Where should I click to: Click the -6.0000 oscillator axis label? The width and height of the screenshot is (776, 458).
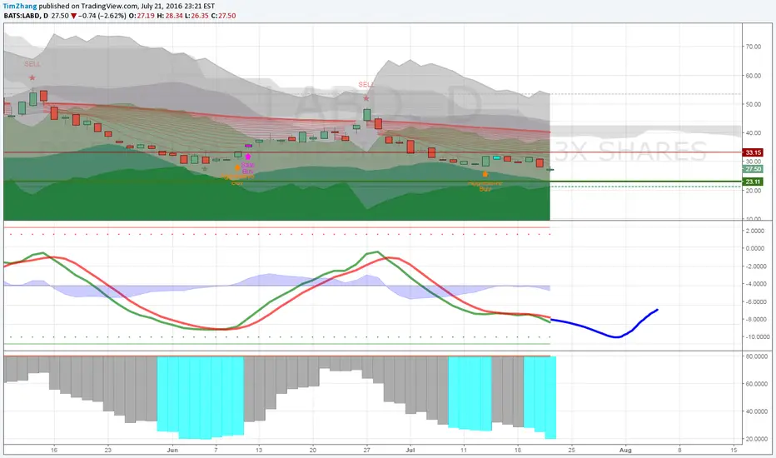click(754, 302)
